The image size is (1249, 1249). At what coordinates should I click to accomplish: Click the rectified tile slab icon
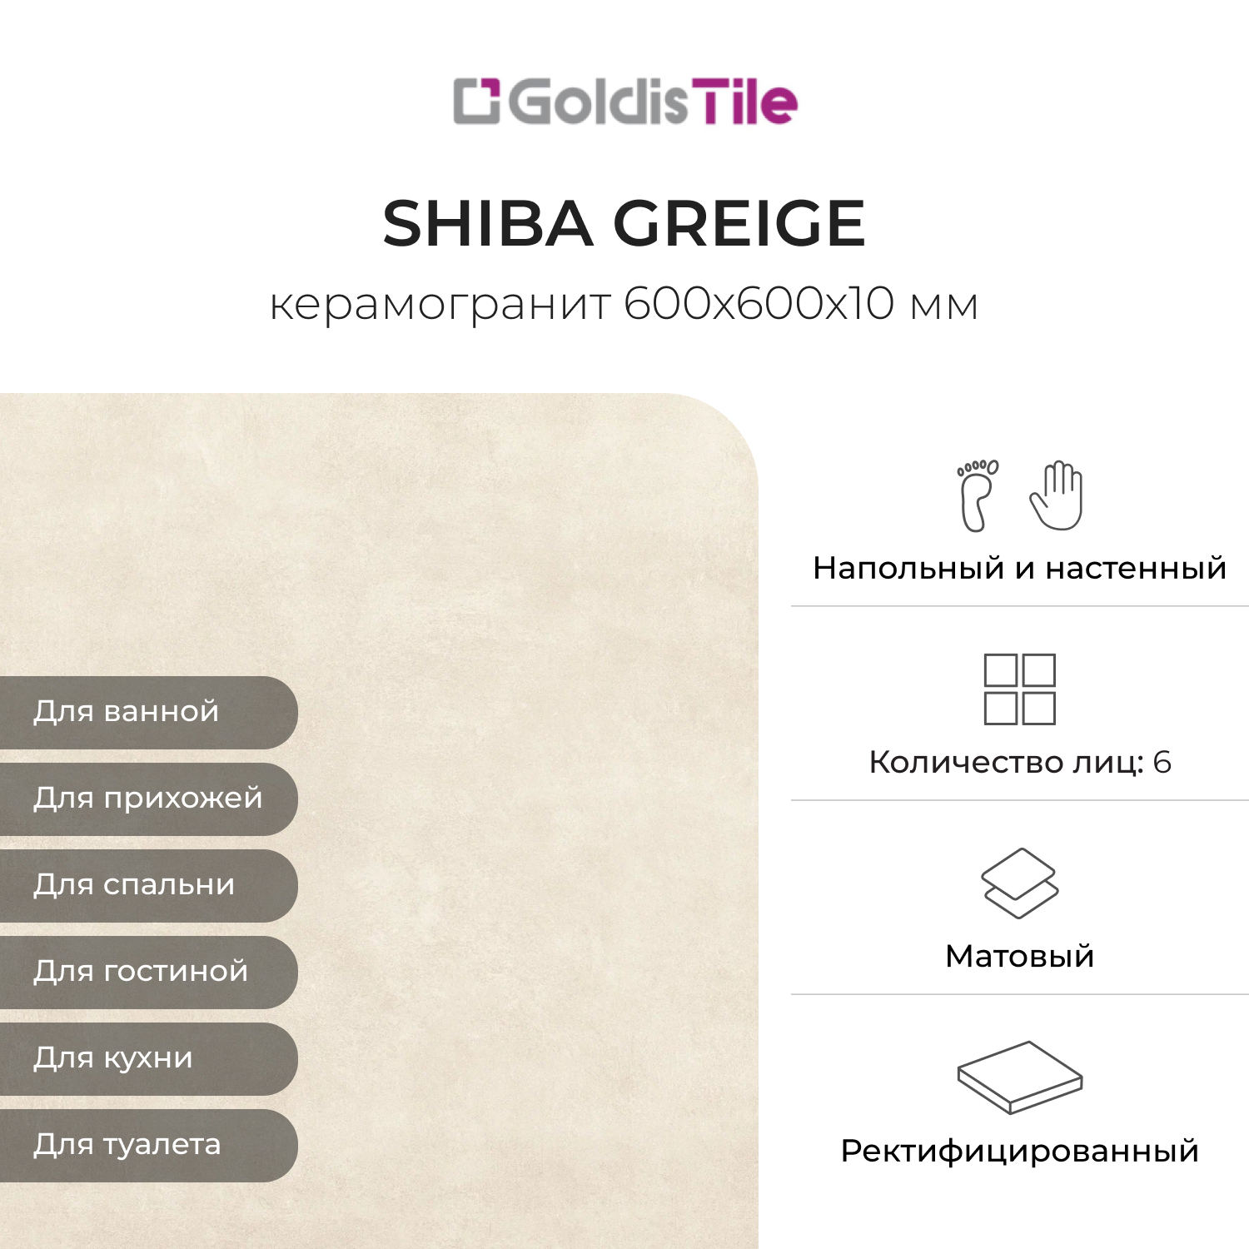[1019, 1077]
